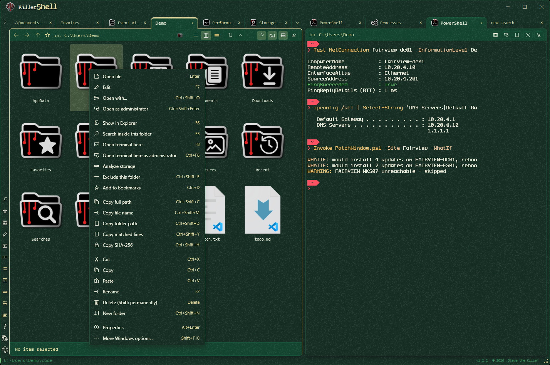The width and height of the screenshot is (550, 365).
Task: Choose Show in Explorer
Action: point(147,123)
